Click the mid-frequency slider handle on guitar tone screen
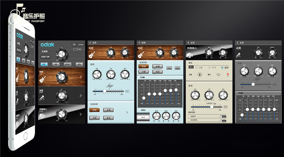The image size is (284, 157). coord(104,91)
